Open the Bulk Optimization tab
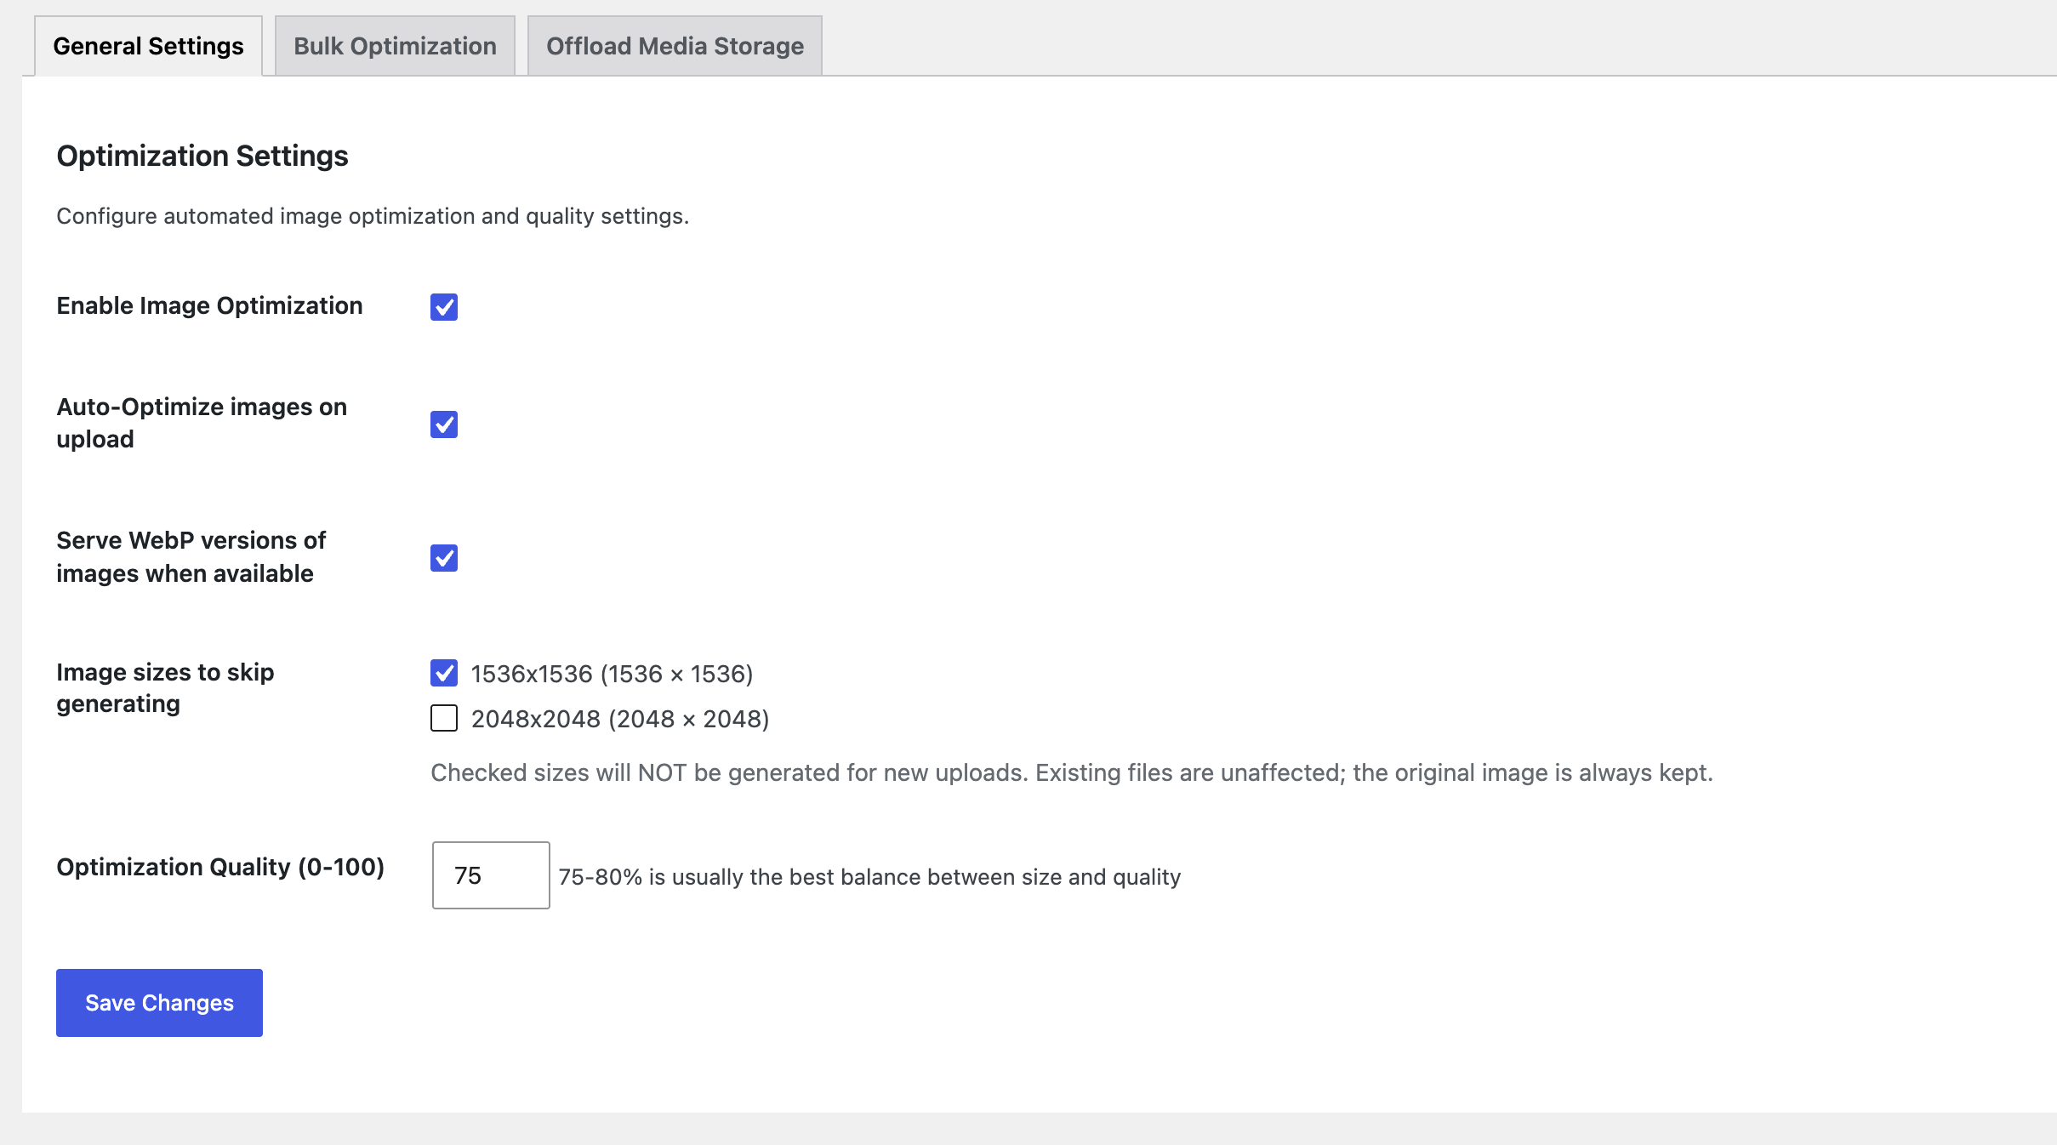Image resolution: width=2057 pixels, height=1145 pixels. coord(395,46)
